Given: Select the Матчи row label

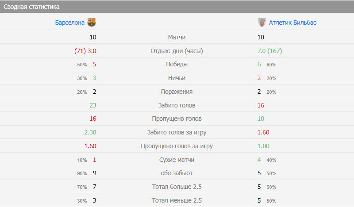Looking at the screenshot, I should (x=177, y=37).
